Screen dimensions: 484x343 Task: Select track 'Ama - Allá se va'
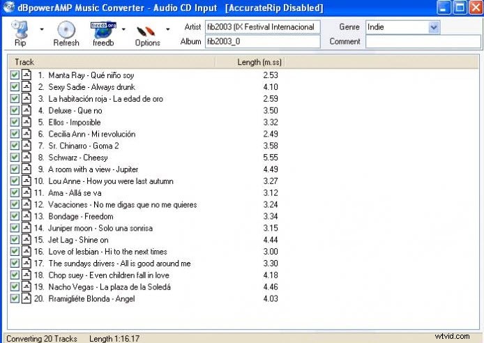point(75,193)
